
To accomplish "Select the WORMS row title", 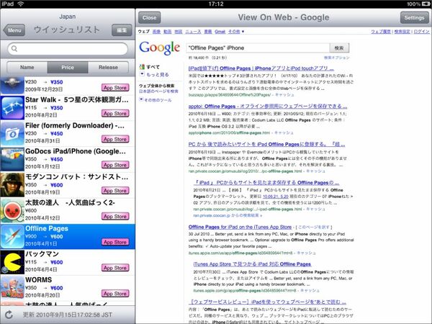I will tap(39, 279).
